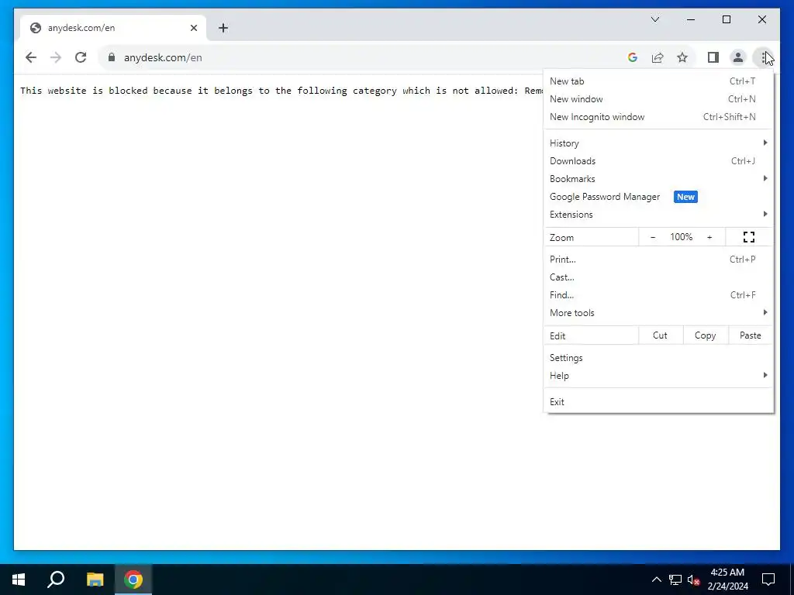
Task: Open the Chrome profile avatar
Action: coord(738,57)
